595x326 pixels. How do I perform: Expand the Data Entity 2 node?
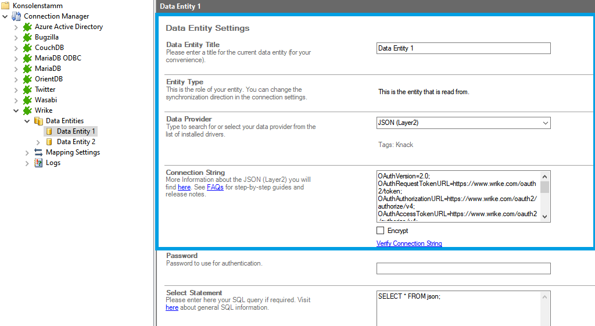click(38, 142)
